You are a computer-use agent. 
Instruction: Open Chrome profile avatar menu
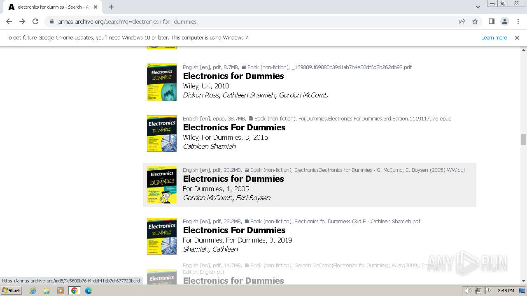(504, 21)
